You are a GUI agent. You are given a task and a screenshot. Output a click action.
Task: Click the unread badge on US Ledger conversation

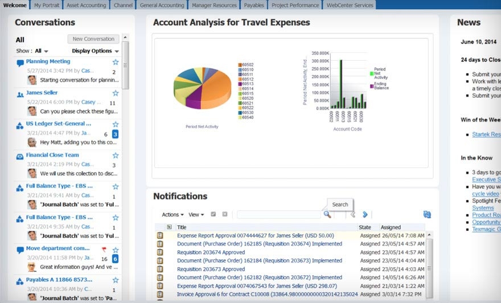coord(115,134)
